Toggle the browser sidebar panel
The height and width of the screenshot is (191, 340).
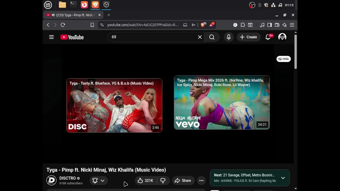[x=270, y=25]
